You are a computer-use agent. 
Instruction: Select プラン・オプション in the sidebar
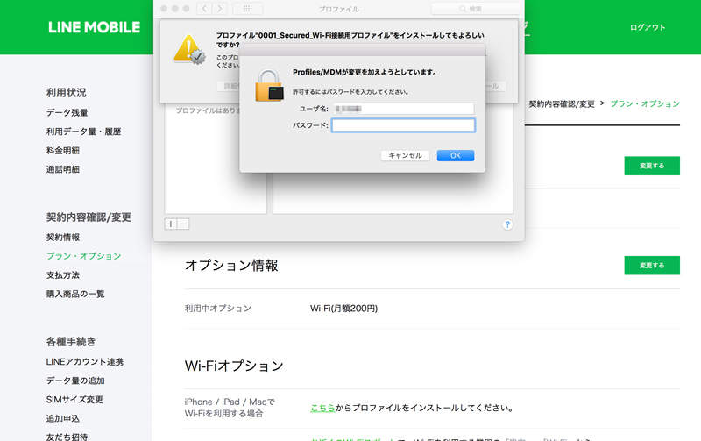pyautogui.click(x=83, y=256)
